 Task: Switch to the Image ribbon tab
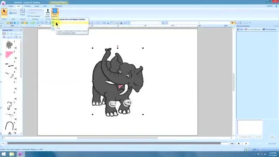click(37, 6)
